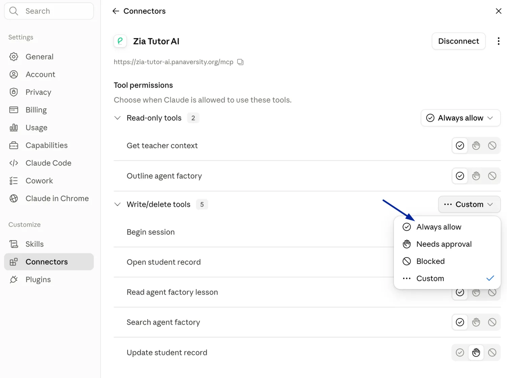
Task: Go to the Privacy settings page
Action: click(49, 92)
